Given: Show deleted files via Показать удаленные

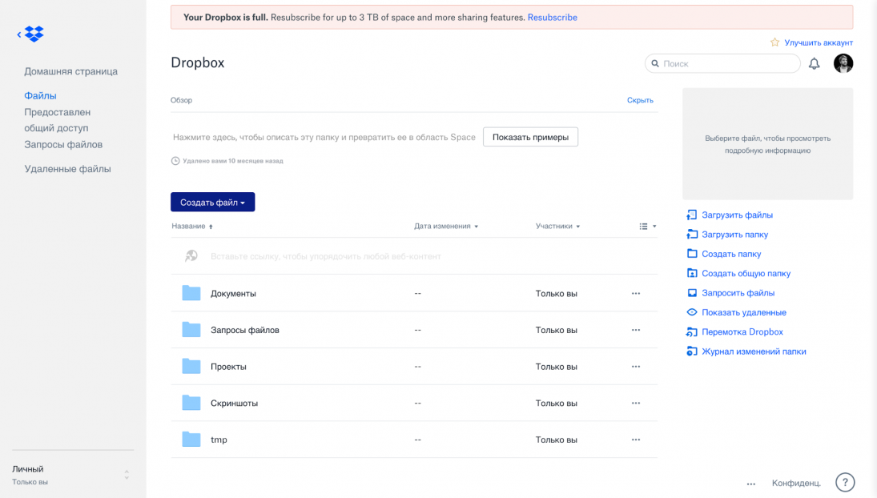Looking at the screenshot, I should point(743,312).
